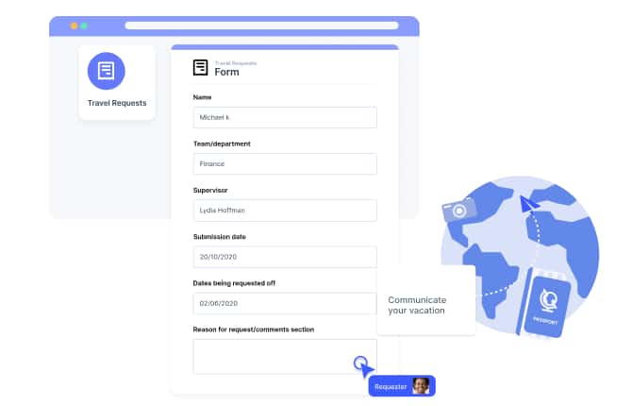Open Travel Requests label in the sidebar card

point(117,103)
